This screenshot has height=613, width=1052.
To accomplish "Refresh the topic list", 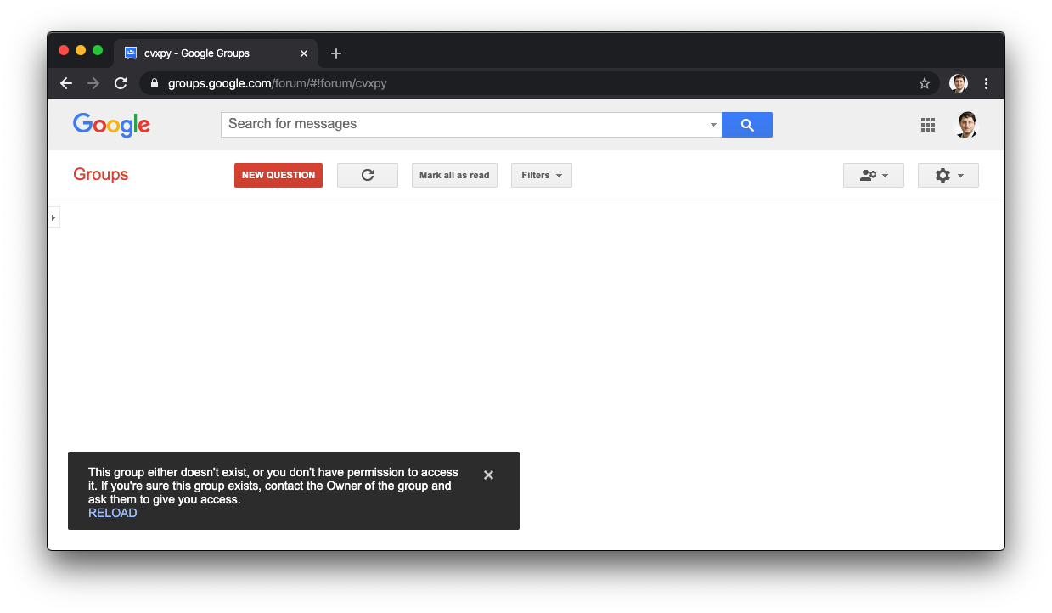I will coord(368,175).
